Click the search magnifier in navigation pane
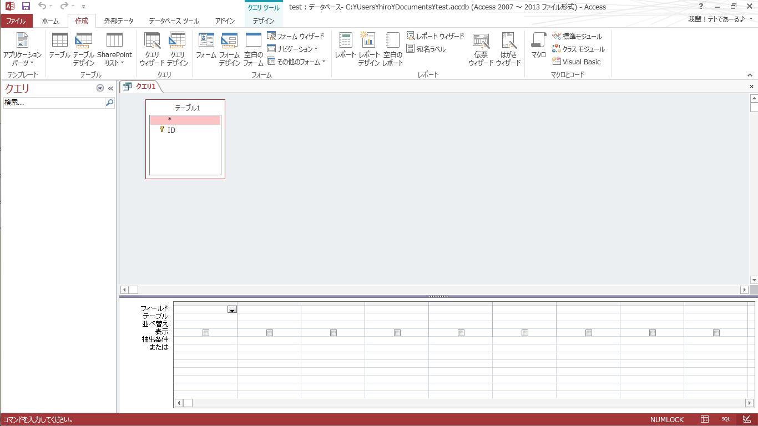The width and height of the screenshot is (758, 426). (109, 103)
